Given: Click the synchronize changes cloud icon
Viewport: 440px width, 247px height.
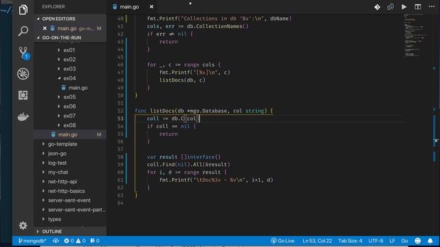Looking at the screenshot, I should pyautogui.click(x=56, y=241).
